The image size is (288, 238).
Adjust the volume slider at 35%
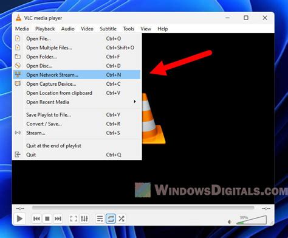[252, 220]
